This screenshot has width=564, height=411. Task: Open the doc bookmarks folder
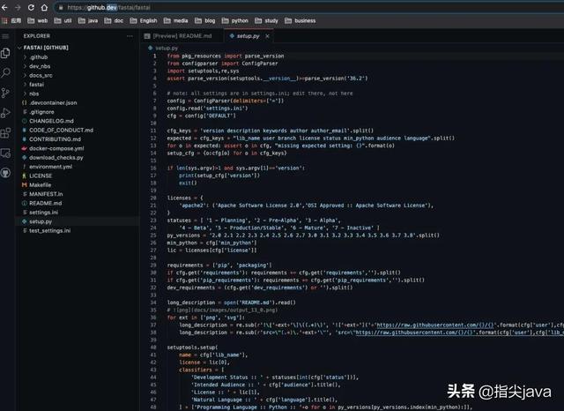pos(114,21)
